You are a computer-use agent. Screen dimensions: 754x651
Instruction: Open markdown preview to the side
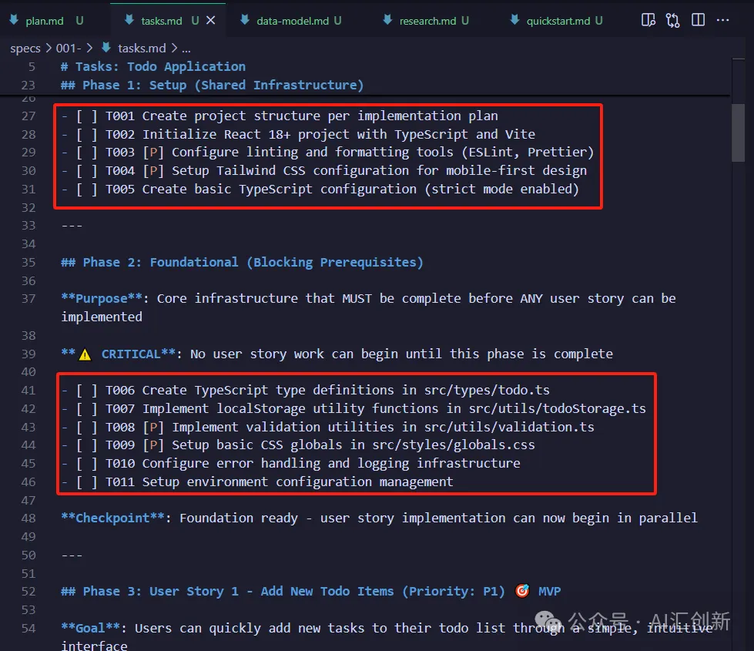coord(648,21)
